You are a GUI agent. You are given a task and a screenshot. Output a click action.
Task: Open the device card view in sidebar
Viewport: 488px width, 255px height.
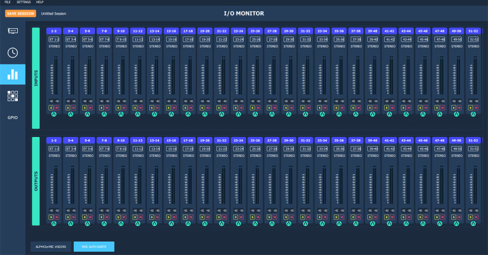tap(12, 30)
